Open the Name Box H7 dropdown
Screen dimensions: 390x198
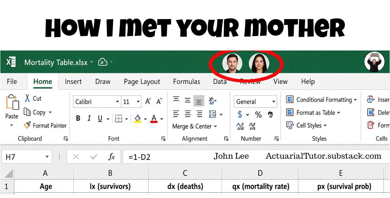point(47,157)
